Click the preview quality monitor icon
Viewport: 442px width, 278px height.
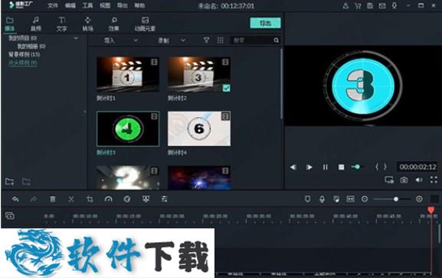point(389,180)
